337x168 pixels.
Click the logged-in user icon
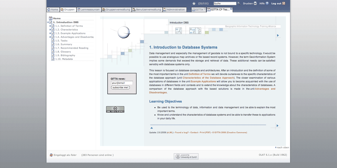click(x=51, y=155)
